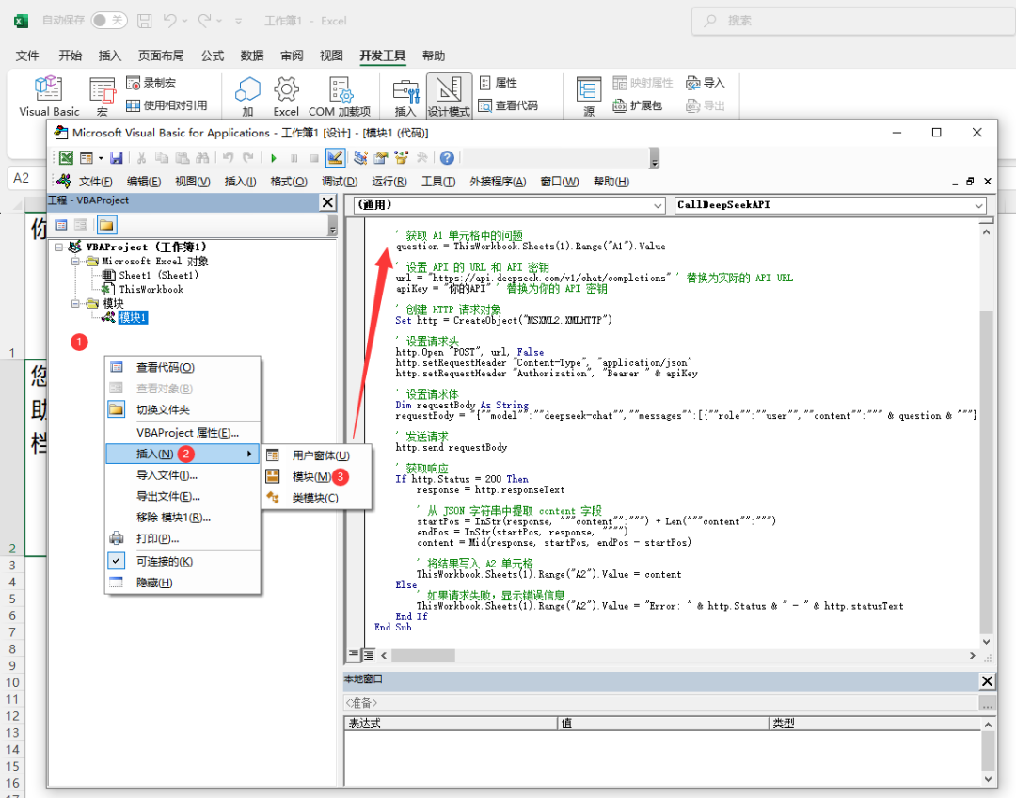Click the Save icon in VBA toolbar
This screenshot has height=798, width=1016.
pos(117,157)
